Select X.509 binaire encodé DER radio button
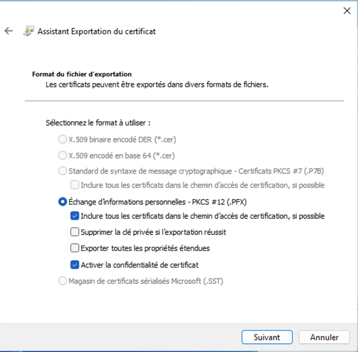 click(62, 139)
